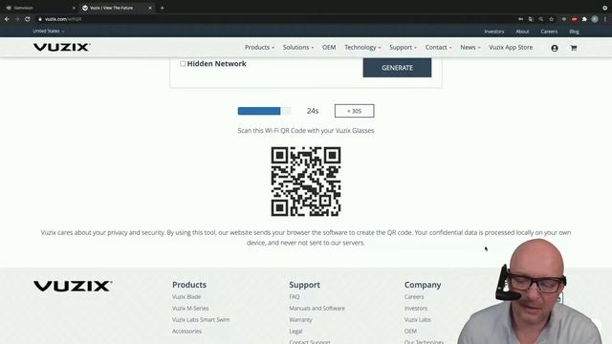This screenshot has width=612, height=344.
Task: Open Blog in the top bar
Action: coord(574,32)
